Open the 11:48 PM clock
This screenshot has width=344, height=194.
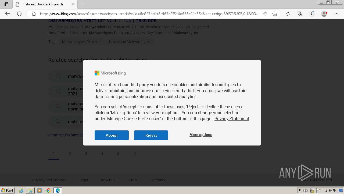point(330,190)
